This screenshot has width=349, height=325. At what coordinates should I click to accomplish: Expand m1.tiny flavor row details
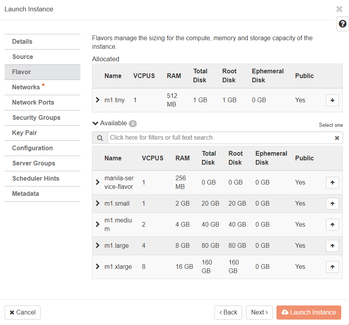coord(97,100)
